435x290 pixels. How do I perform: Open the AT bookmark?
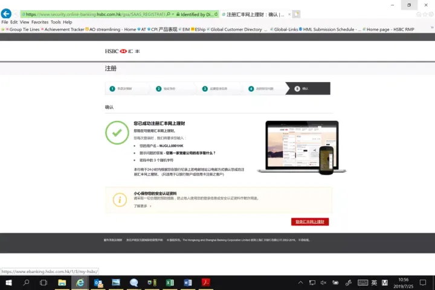coord(141,29)
